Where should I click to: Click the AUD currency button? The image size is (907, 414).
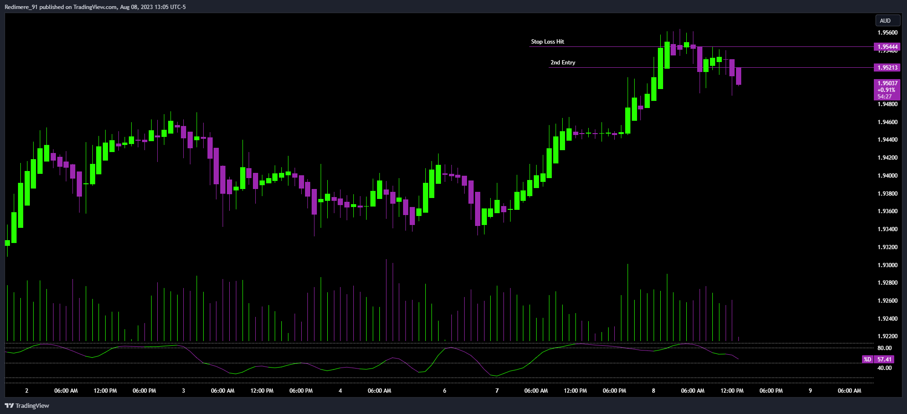[x=888, y=20]
